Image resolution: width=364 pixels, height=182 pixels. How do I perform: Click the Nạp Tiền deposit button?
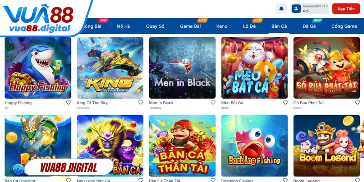point(346,9)
